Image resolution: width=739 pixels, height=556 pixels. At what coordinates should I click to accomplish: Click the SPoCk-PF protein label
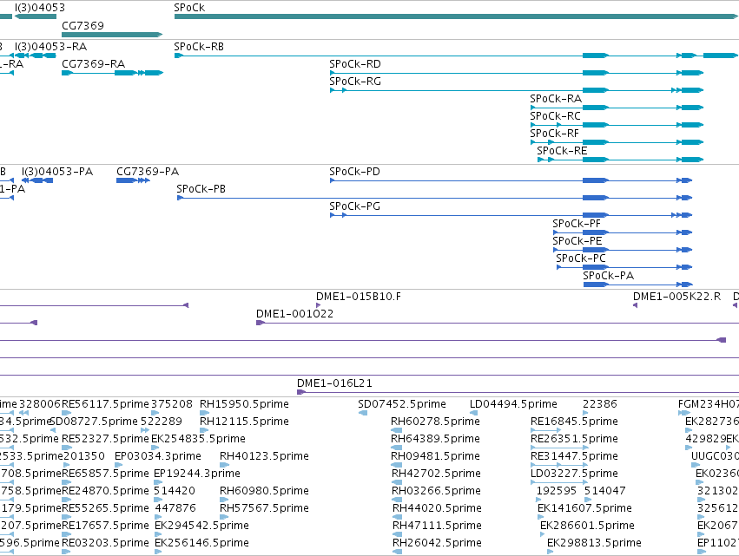[577, 224]
